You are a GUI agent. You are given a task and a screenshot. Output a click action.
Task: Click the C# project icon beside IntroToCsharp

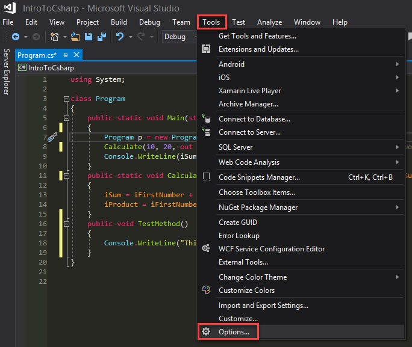click(22, 68)
